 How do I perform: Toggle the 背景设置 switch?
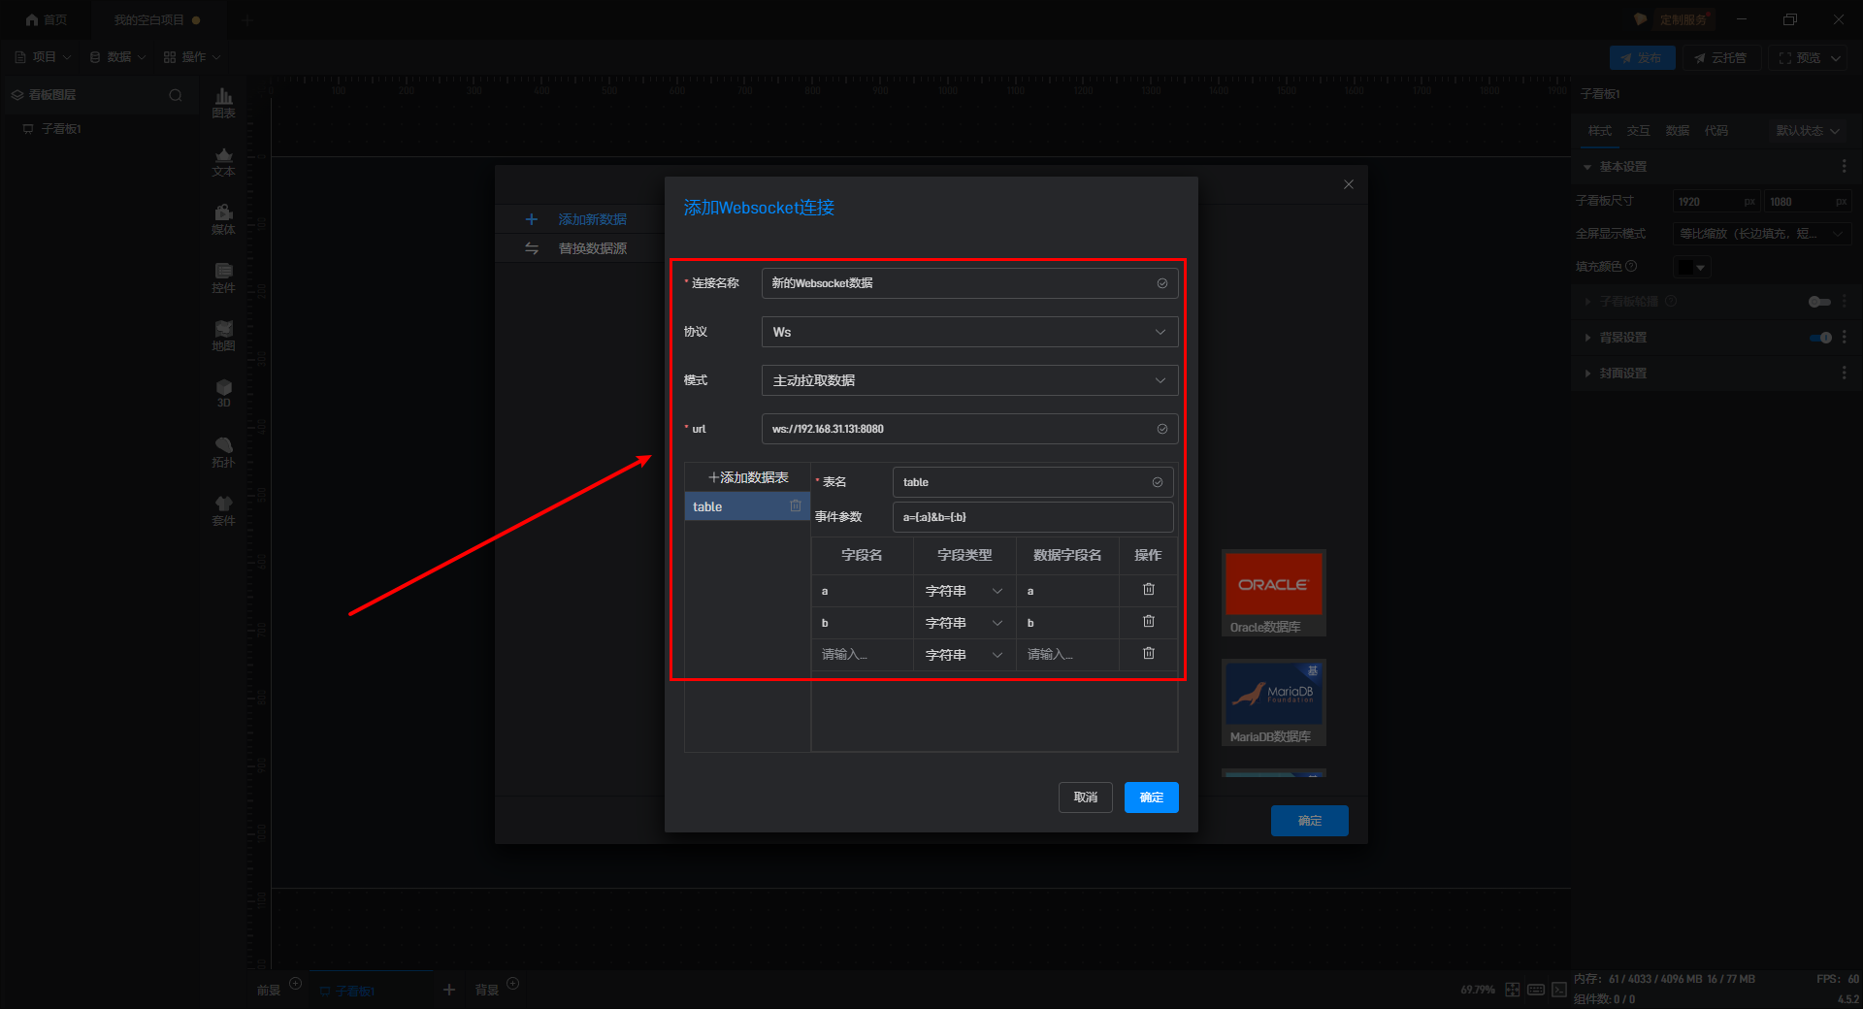point(1819,338)
